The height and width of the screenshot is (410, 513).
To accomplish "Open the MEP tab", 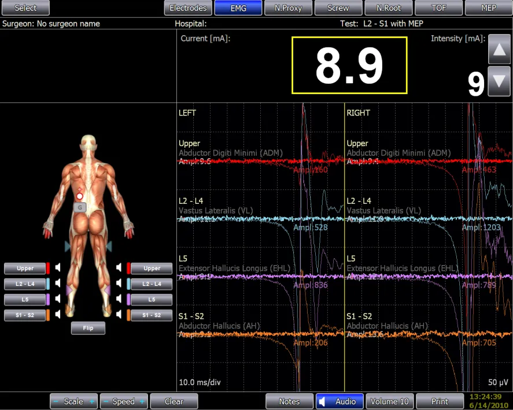I will [489, 8].
